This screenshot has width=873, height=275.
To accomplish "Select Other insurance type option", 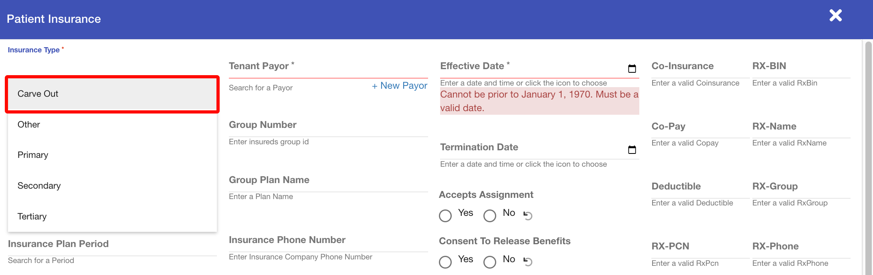I will coord(112,125).
